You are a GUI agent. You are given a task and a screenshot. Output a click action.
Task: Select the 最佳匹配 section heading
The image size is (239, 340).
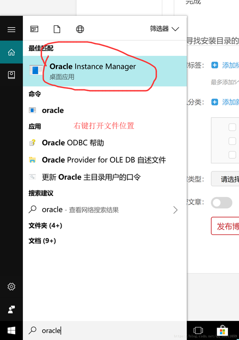[x=41, y=48]
